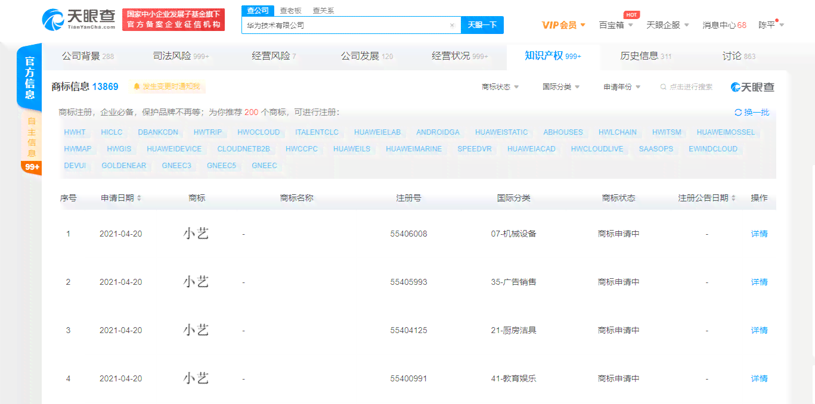Open the 商标状态 filter dropdown
The image size is (815, 404).
[x=500, y=87]
